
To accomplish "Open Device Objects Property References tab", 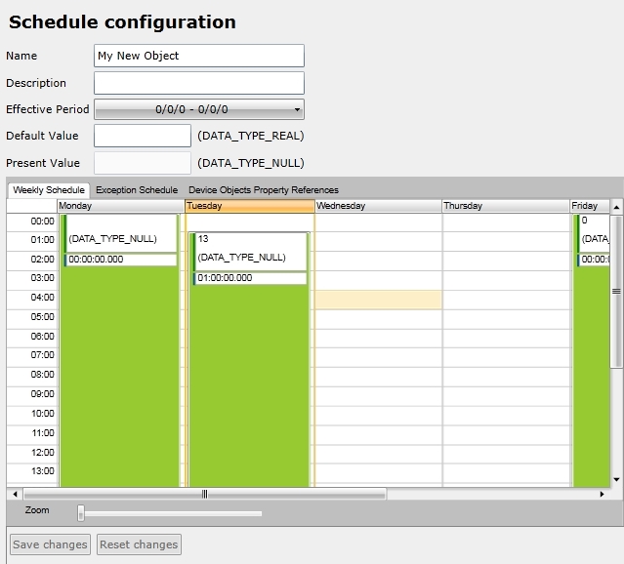I will click(264, 190).
